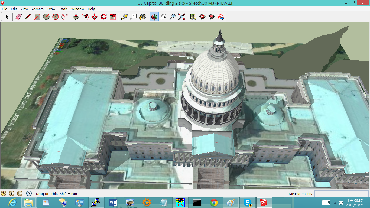This screenshot has height=208, width=370.
Task: Activate the Scale tool
Action: click(x=113, y=17)
